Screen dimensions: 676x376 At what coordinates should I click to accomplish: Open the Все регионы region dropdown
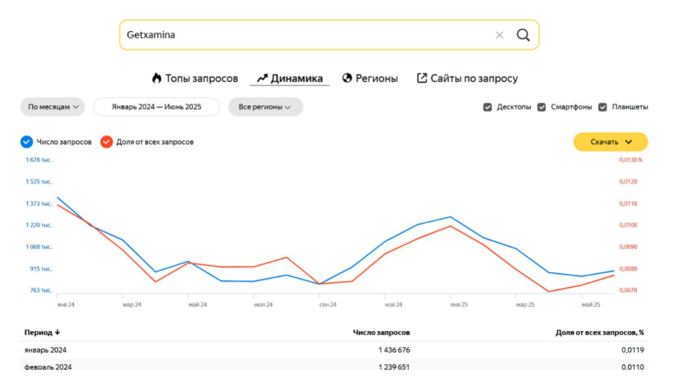point(265,107)
